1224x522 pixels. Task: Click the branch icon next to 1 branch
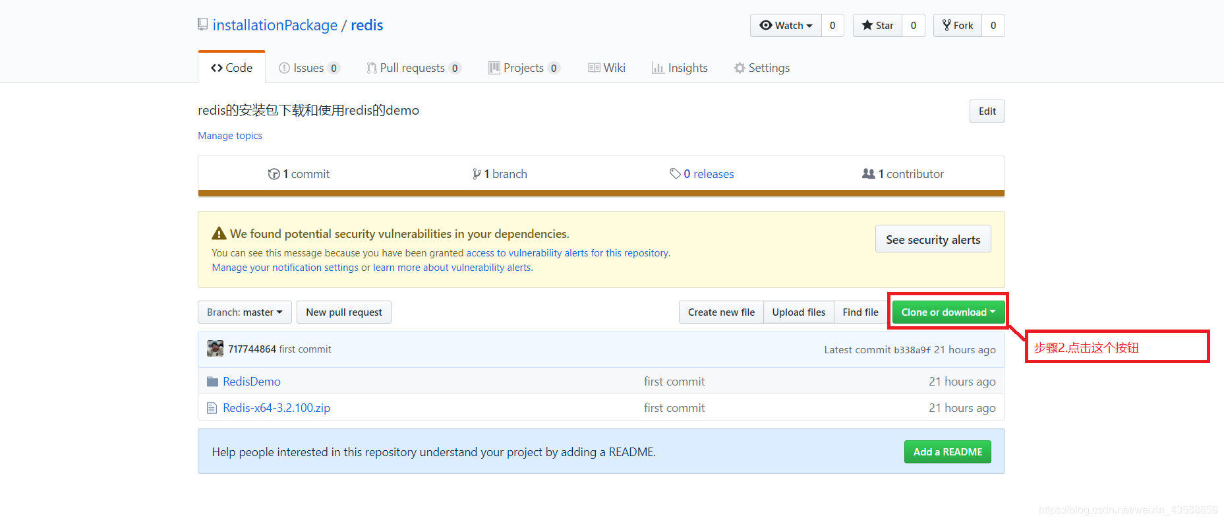477,174
